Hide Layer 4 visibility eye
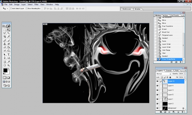This screenshot has width=192, height=115. click(x=157, y=86)
